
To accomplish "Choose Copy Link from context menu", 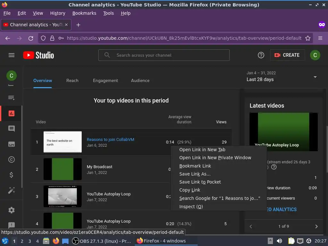I will [219, 190].
